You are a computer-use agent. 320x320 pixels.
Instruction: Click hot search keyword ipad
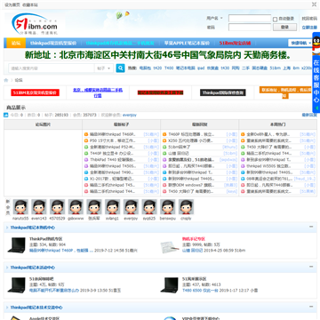[201, 68]
